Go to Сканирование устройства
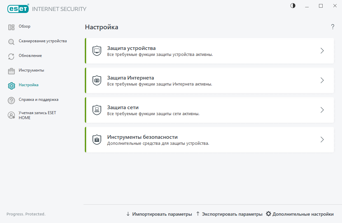Image resolution: width=342 pixels, height=223 pixels. click(x=43, y=41)
